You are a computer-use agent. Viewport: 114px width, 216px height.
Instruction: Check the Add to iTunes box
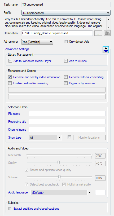(66, 61)
